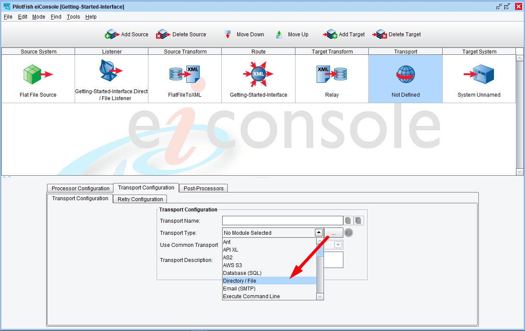This screenshot has height=331, width=525.
Task: Select the Getting-Started-Interface route icon
Action: point(258,74)
